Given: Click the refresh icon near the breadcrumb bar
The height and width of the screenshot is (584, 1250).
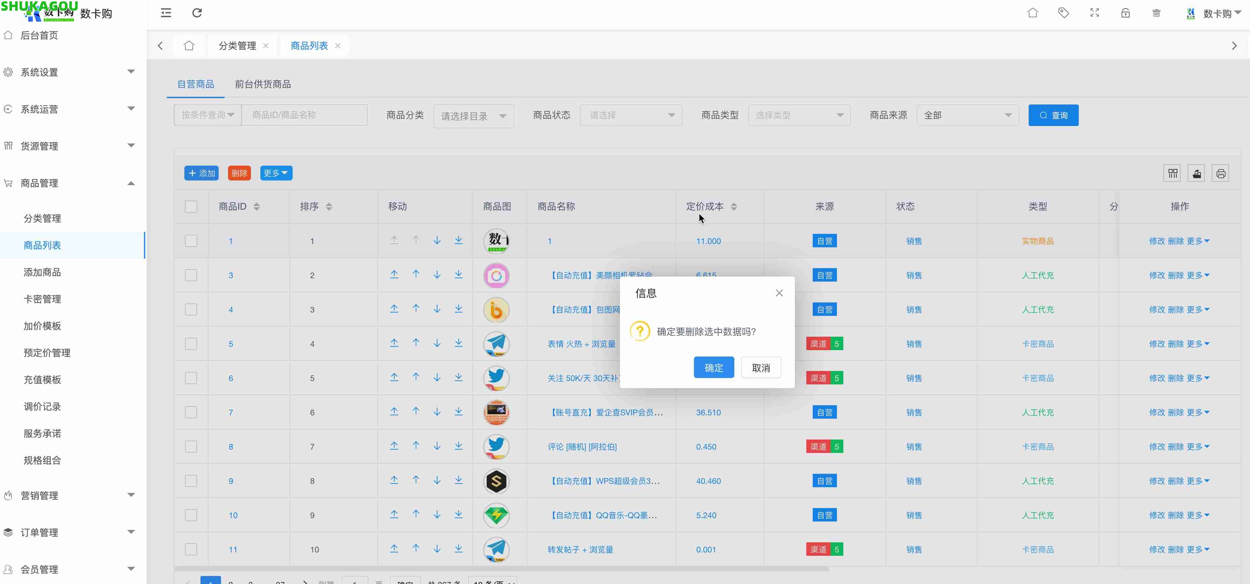Looking at the screenshot, I should click(x=197, y=13).
